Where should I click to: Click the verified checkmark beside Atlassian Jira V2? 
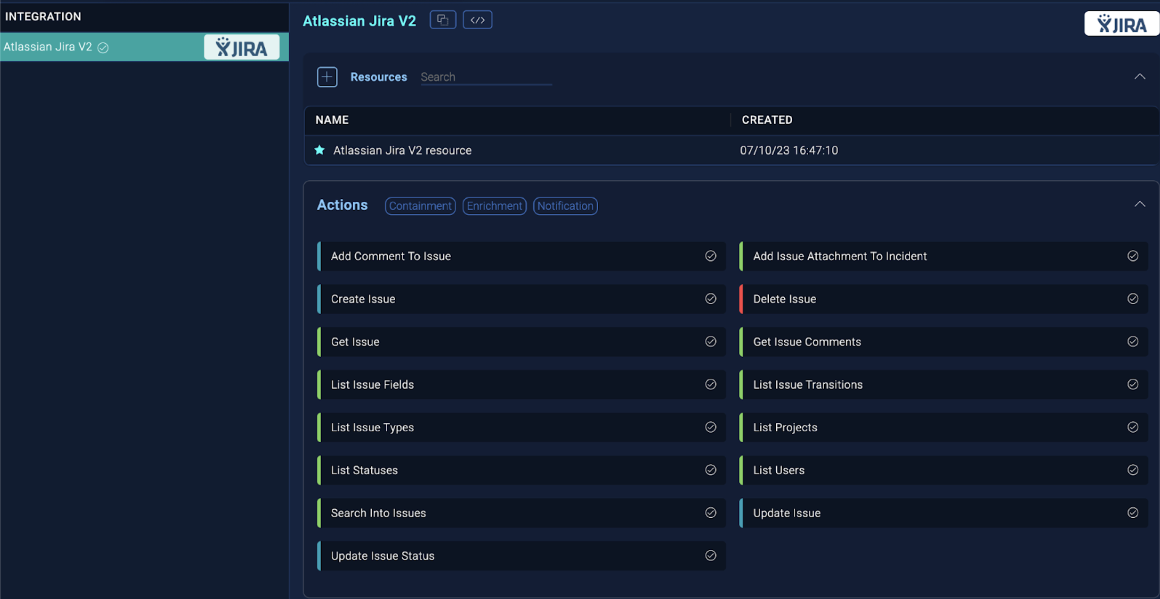(103, 48)
